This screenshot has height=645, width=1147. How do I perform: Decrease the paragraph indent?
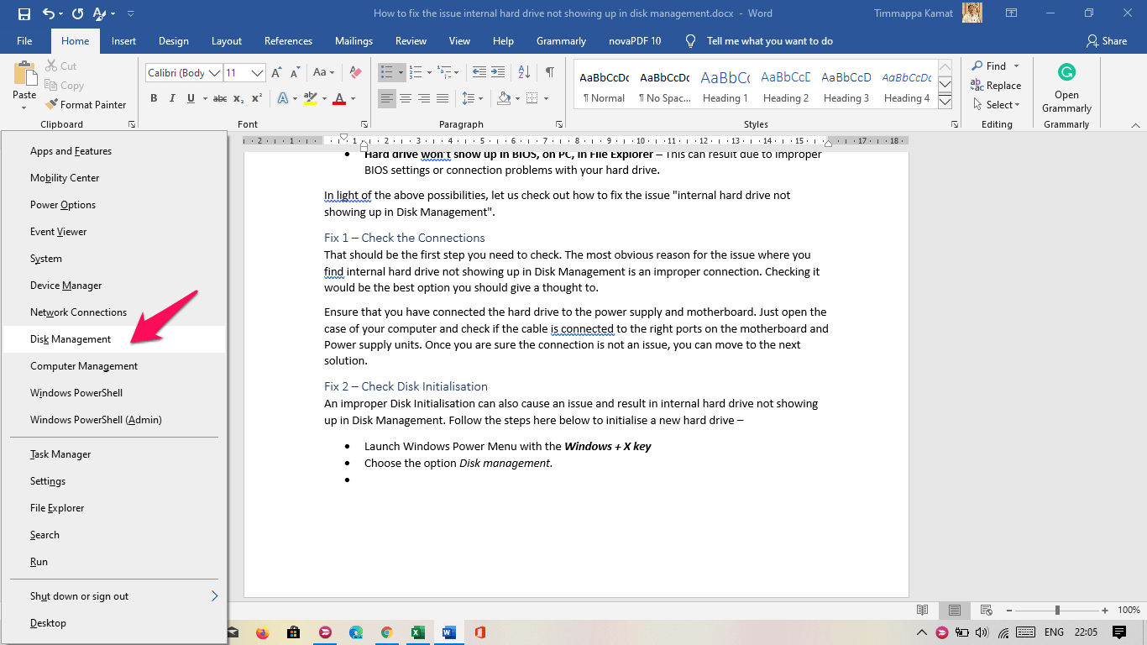coord(479,72)
